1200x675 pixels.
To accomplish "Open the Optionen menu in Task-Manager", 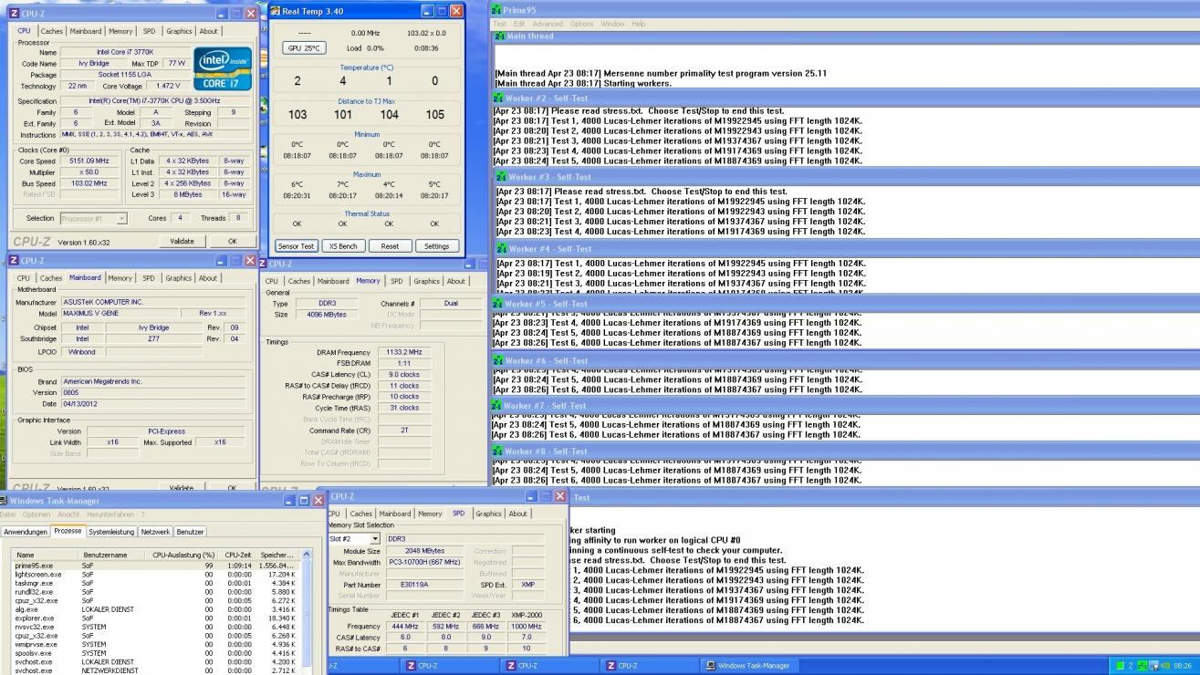I will click(x=37, y=514).
